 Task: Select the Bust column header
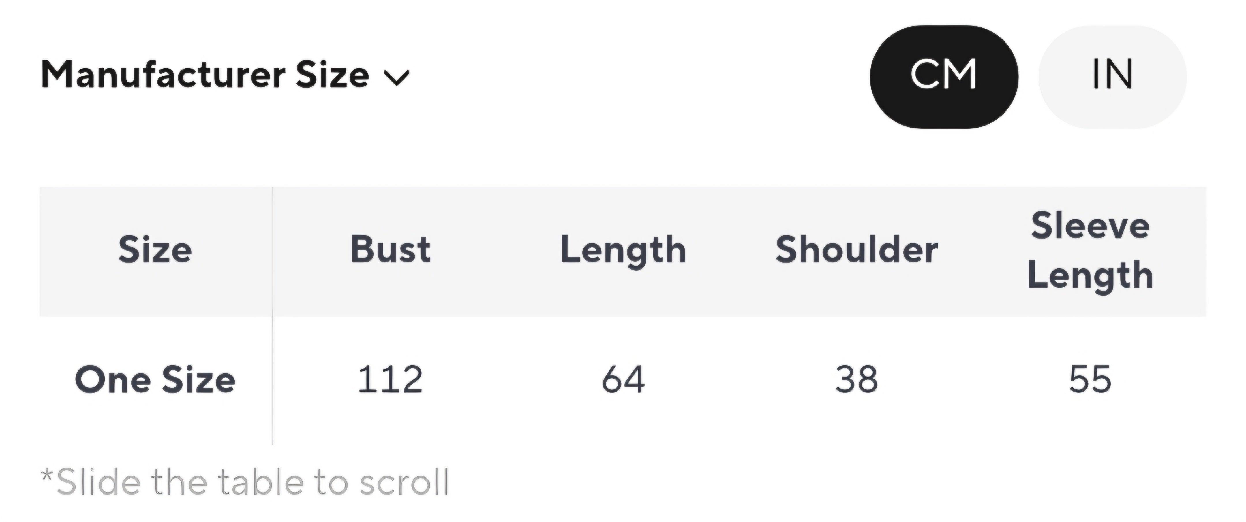[x=390, y=250]
